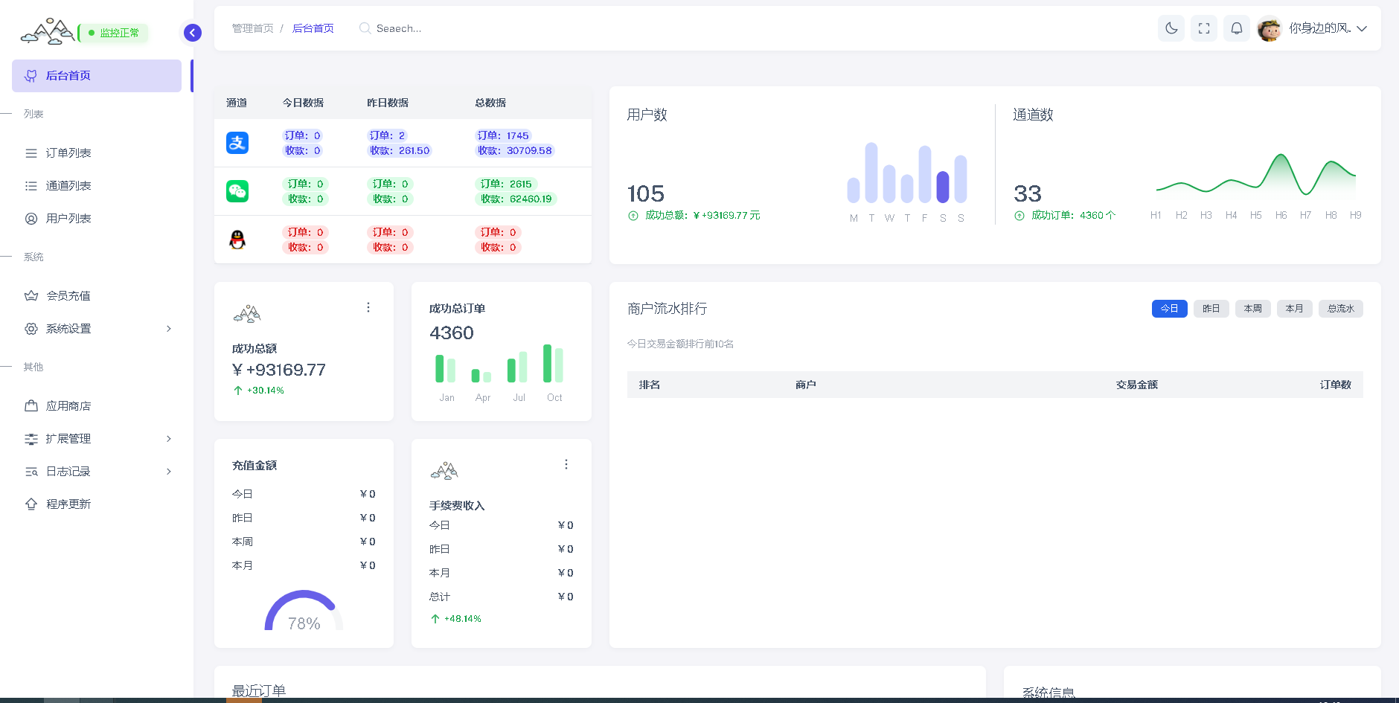1399x703 pixels.
Task: Click the 78% recharge progress gauge
Action: tap(304, 613)
